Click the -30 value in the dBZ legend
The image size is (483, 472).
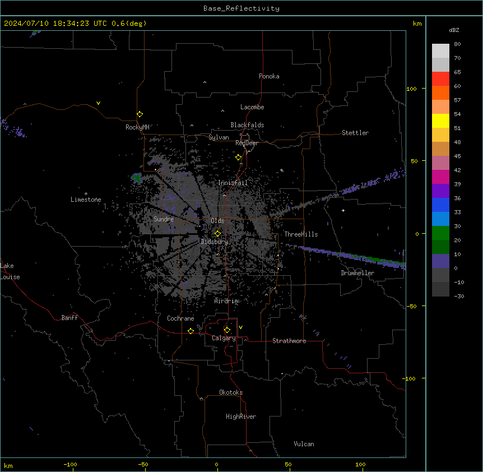(x=459, y=297)
